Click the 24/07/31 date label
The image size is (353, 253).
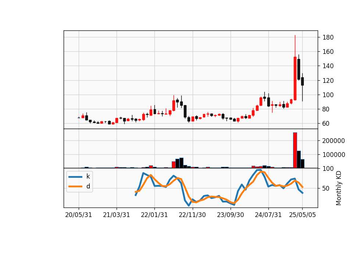tap(268, 215)
